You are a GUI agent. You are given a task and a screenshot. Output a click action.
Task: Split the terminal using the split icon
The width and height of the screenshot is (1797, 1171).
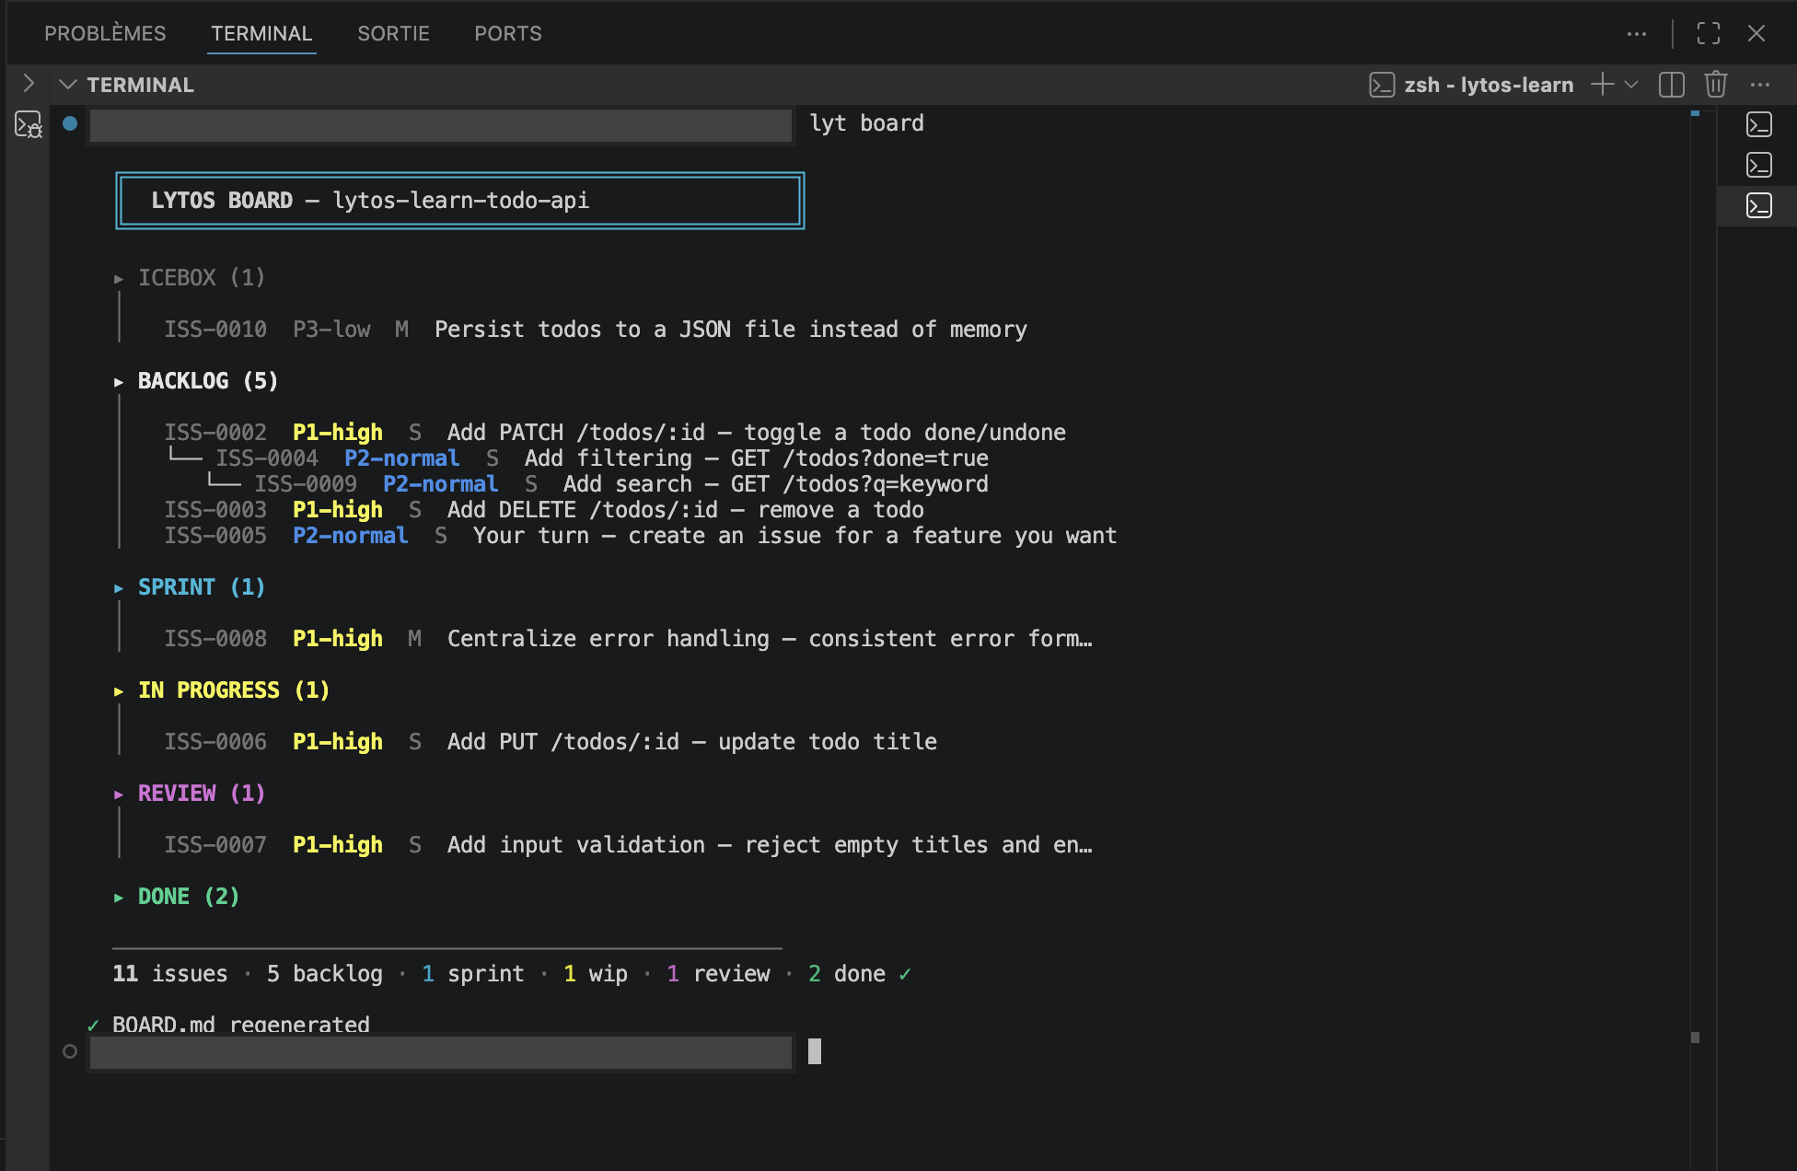click(1672, 84)
